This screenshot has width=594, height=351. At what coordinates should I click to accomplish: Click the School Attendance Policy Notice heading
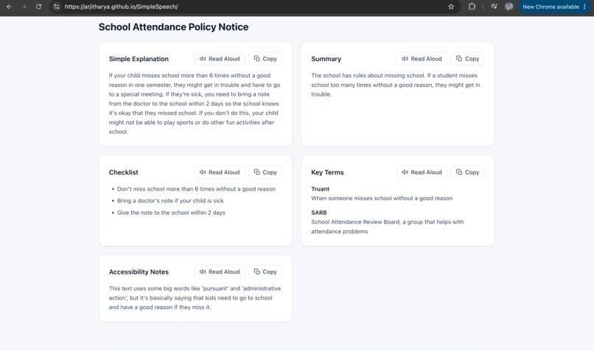[x=173, y=26]
